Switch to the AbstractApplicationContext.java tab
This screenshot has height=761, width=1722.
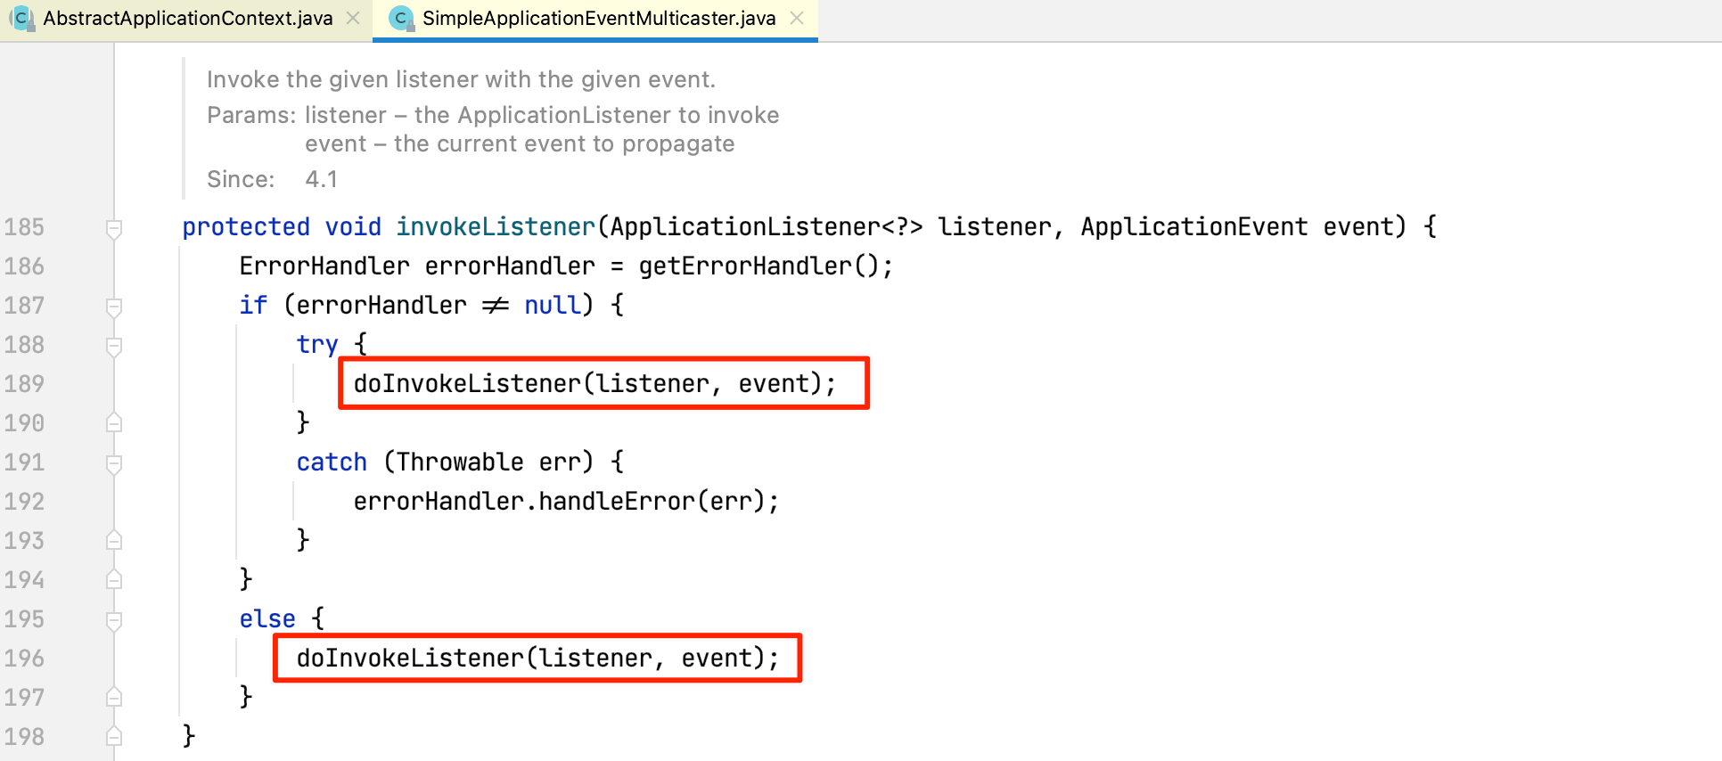pos(187,19)
